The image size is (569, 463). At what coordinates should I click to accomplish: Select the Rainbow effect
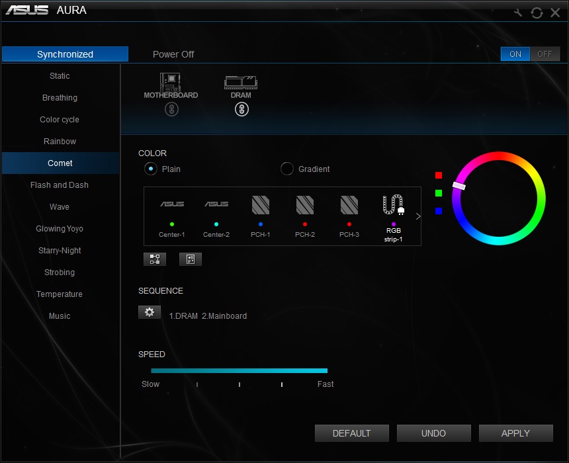60,141
